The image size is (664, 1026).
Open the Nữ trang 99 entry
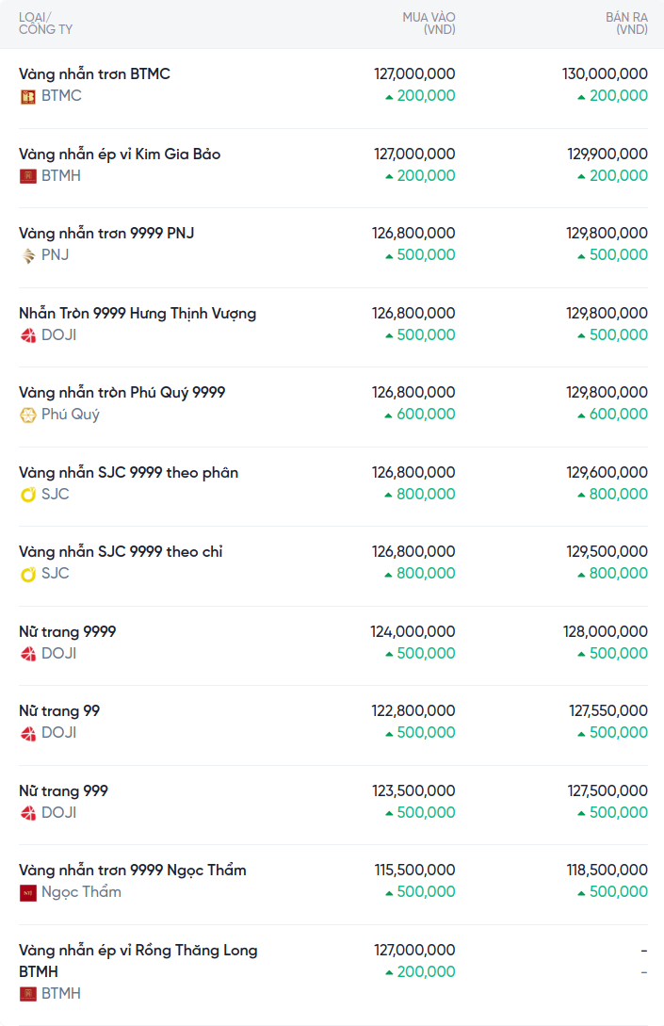point(59,710)
